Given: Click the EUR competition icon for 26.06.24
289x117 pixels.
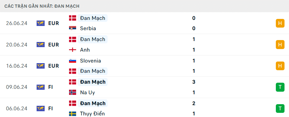Looking at the screenshot, I should [40, 23].
